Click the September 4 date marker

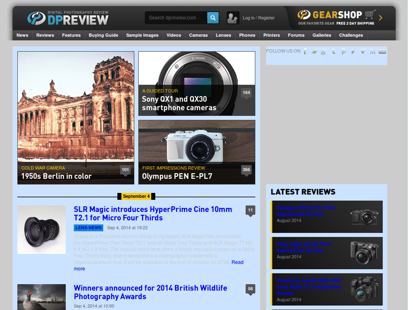coord(136,197)
